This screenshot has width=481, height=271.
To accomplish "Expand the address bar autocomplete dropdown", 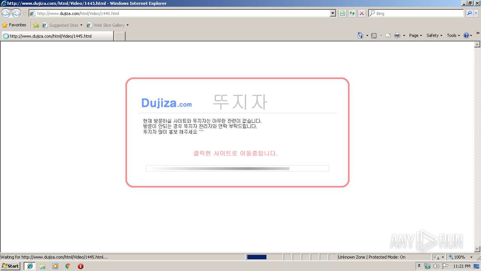I will click(333, 14).
